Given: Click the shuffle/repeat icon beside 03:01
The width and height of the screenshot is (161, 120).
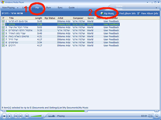Looking at the screenshot, I should click(150, 116).
